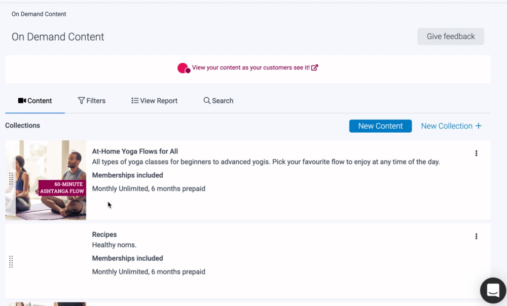Open three-dot menu for Recipes collection
Image resolution: width=507 pixels, height=306 pixels.
pyautogui.click(x=476, y=236)
